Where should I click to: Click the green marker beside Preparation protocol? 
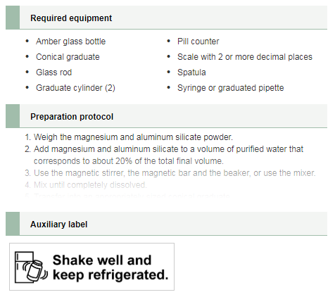tap(13, 116)
